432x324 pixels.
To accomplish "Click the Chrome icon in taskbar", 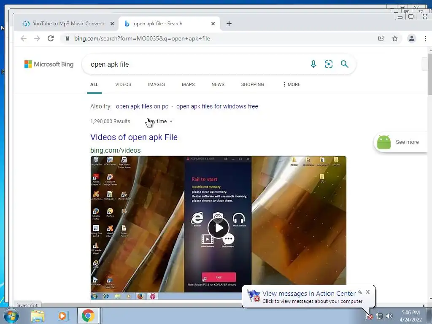I will pos(88,316).
